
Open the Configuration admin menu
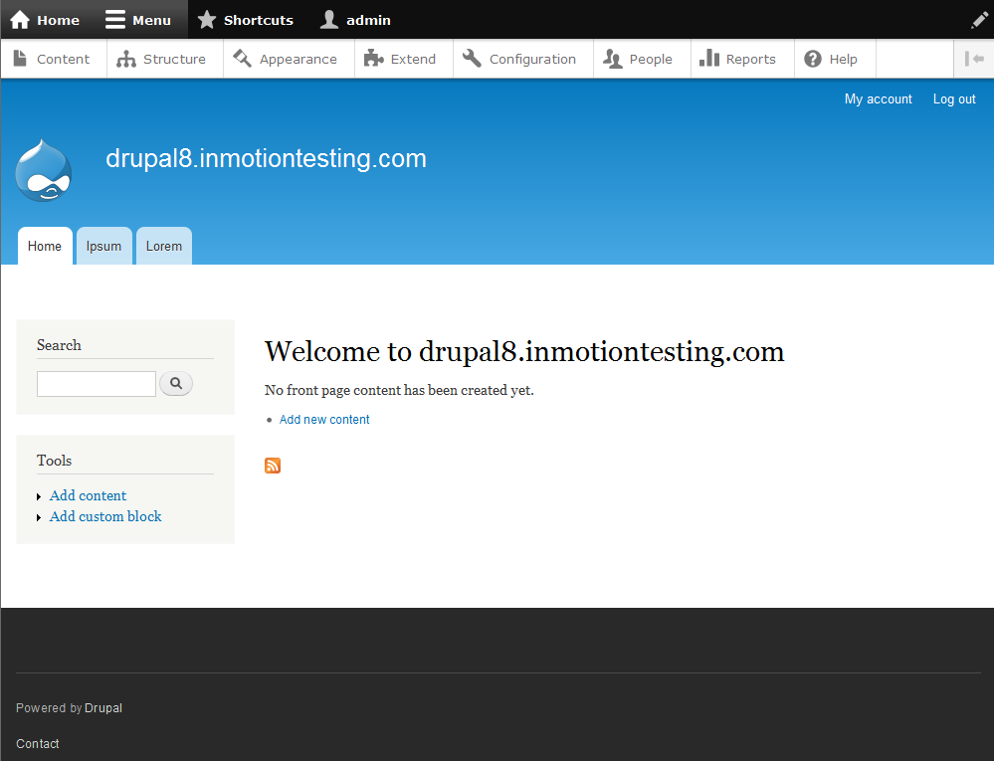(523, 59)
